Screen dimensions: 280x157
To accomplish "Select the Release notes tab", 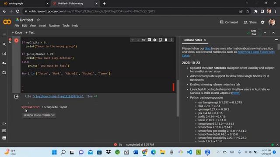I will (192, 40).
